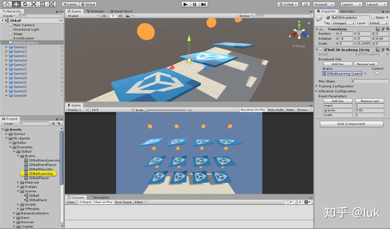Open the Layout dropdown
Image resolution: width=390 pixels, height=229 pixels.
pos(376,4)
